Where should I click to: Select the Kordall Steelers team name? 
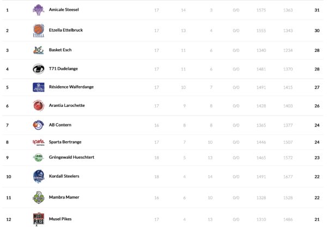click(64, 176)
